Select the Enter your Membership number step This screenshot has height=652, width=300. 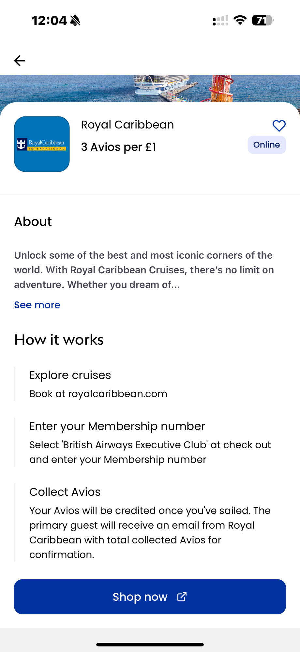[117, 426]
